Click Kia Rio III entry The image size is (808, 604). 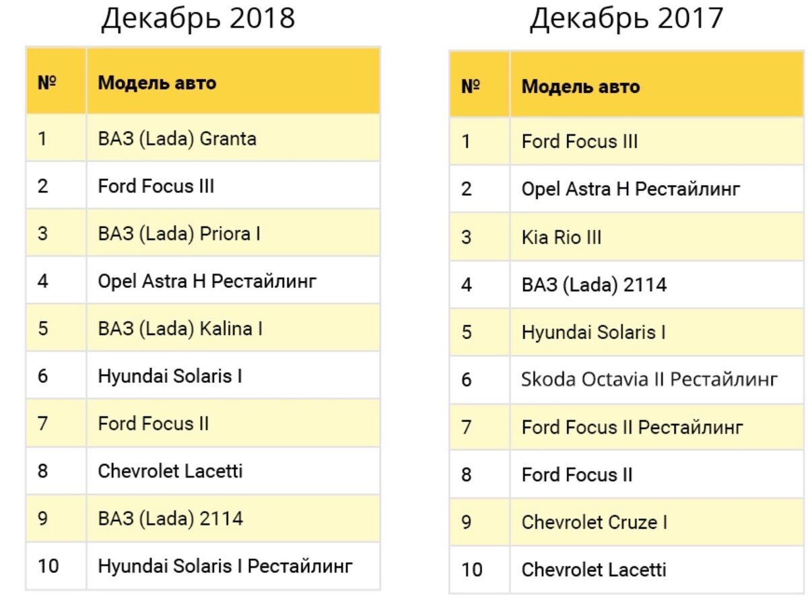562,237
